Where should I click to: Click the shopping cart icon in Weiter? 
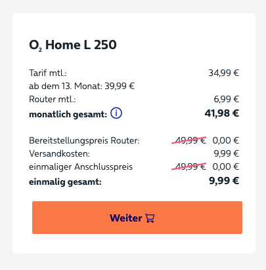coord(150,218)
